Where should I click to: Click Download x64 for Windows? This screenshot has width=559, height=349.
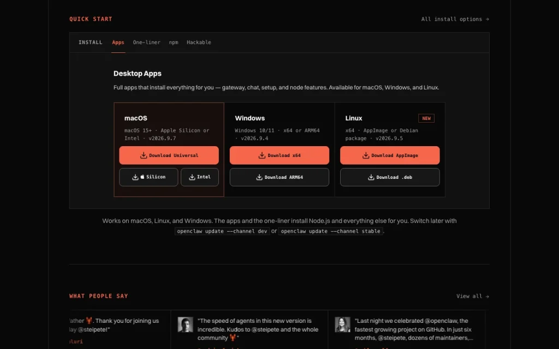tap(279, 155)
